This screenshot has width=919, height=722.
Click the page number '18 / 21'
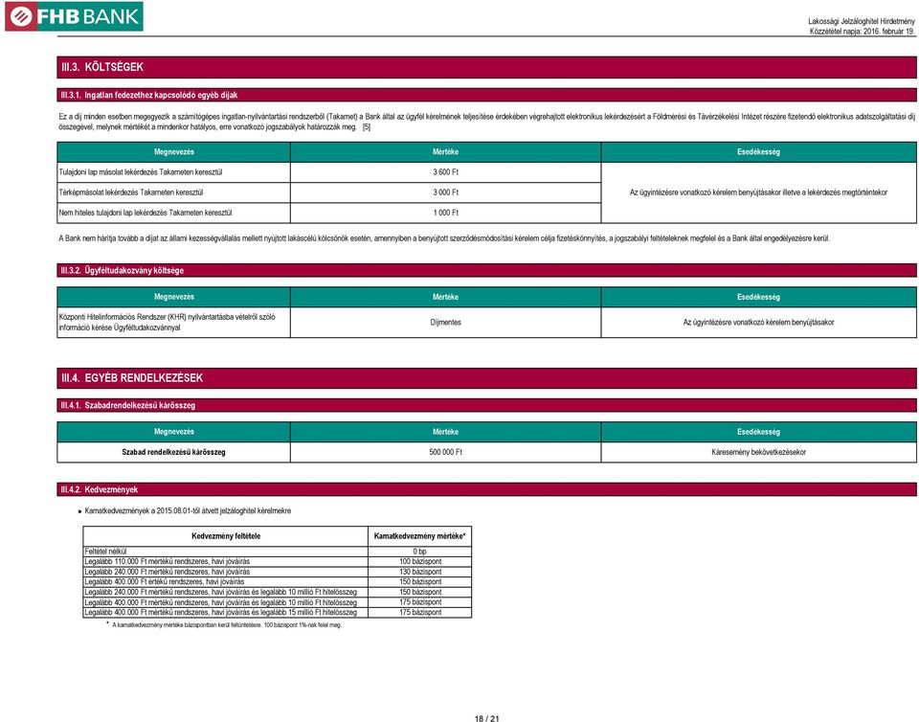click(486, 718)
